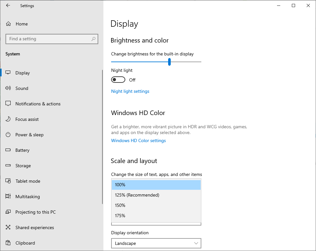
Task: Open Focus assist moon icon
Action: 8,119
